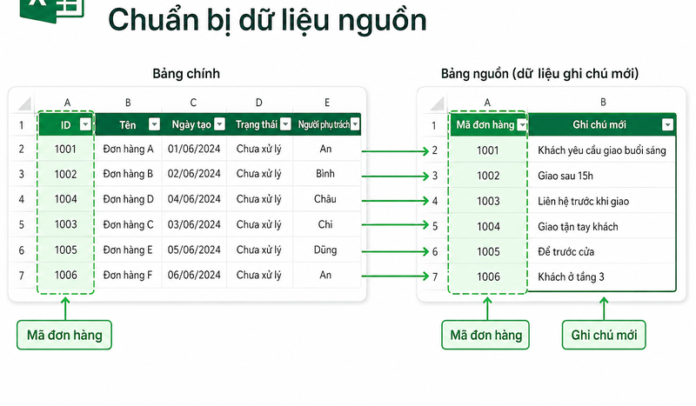696x406 pixels.
Task: Select the Bình cell in Người phụ trách
Action: pos(327,174)
